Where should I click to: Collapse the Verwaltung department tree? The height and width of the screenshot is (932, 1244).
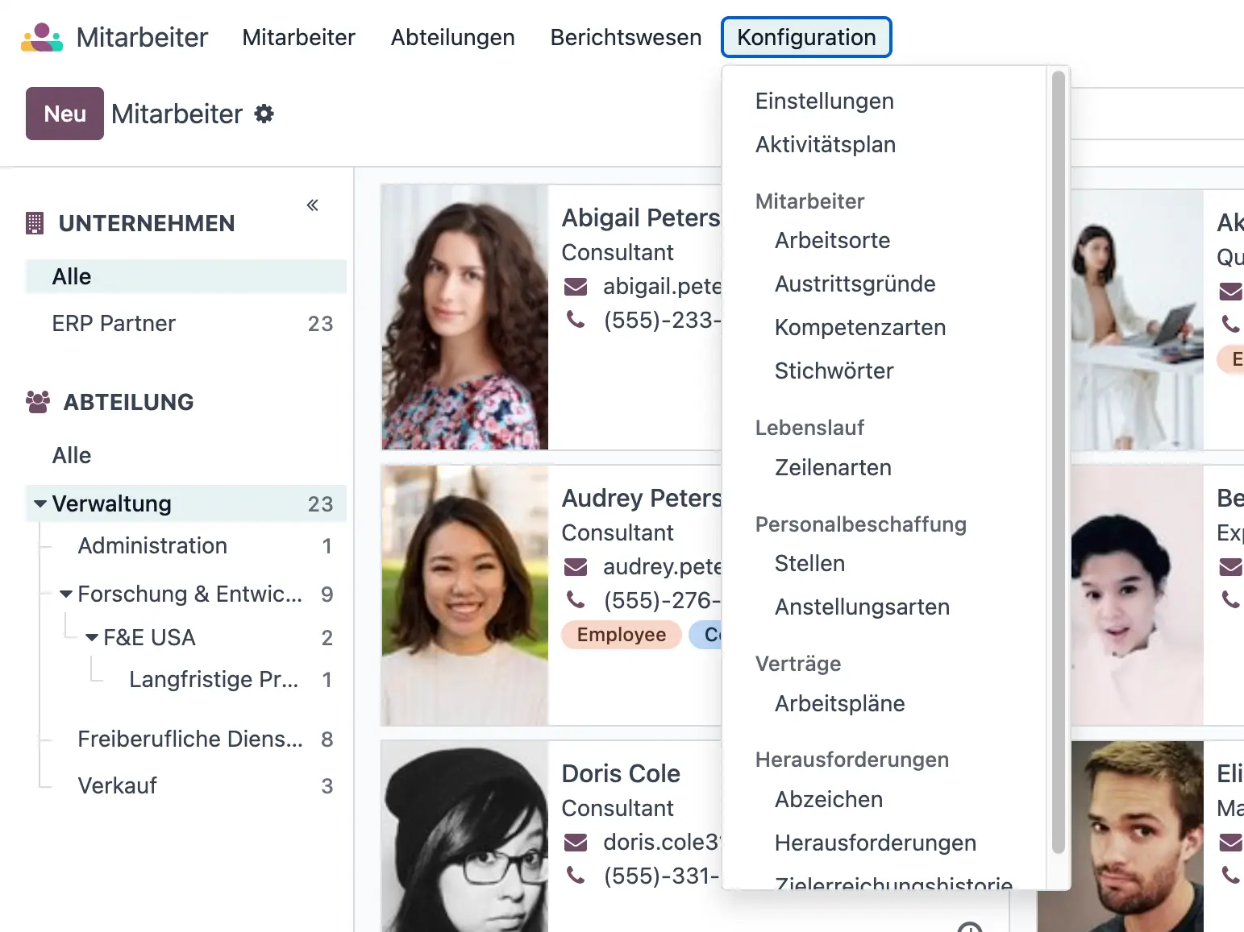pyautogui.click(x=40, y=503)
